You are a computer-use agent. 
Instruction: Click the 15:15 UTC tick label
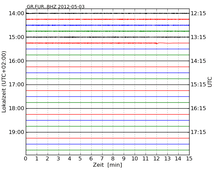[198, 85]
